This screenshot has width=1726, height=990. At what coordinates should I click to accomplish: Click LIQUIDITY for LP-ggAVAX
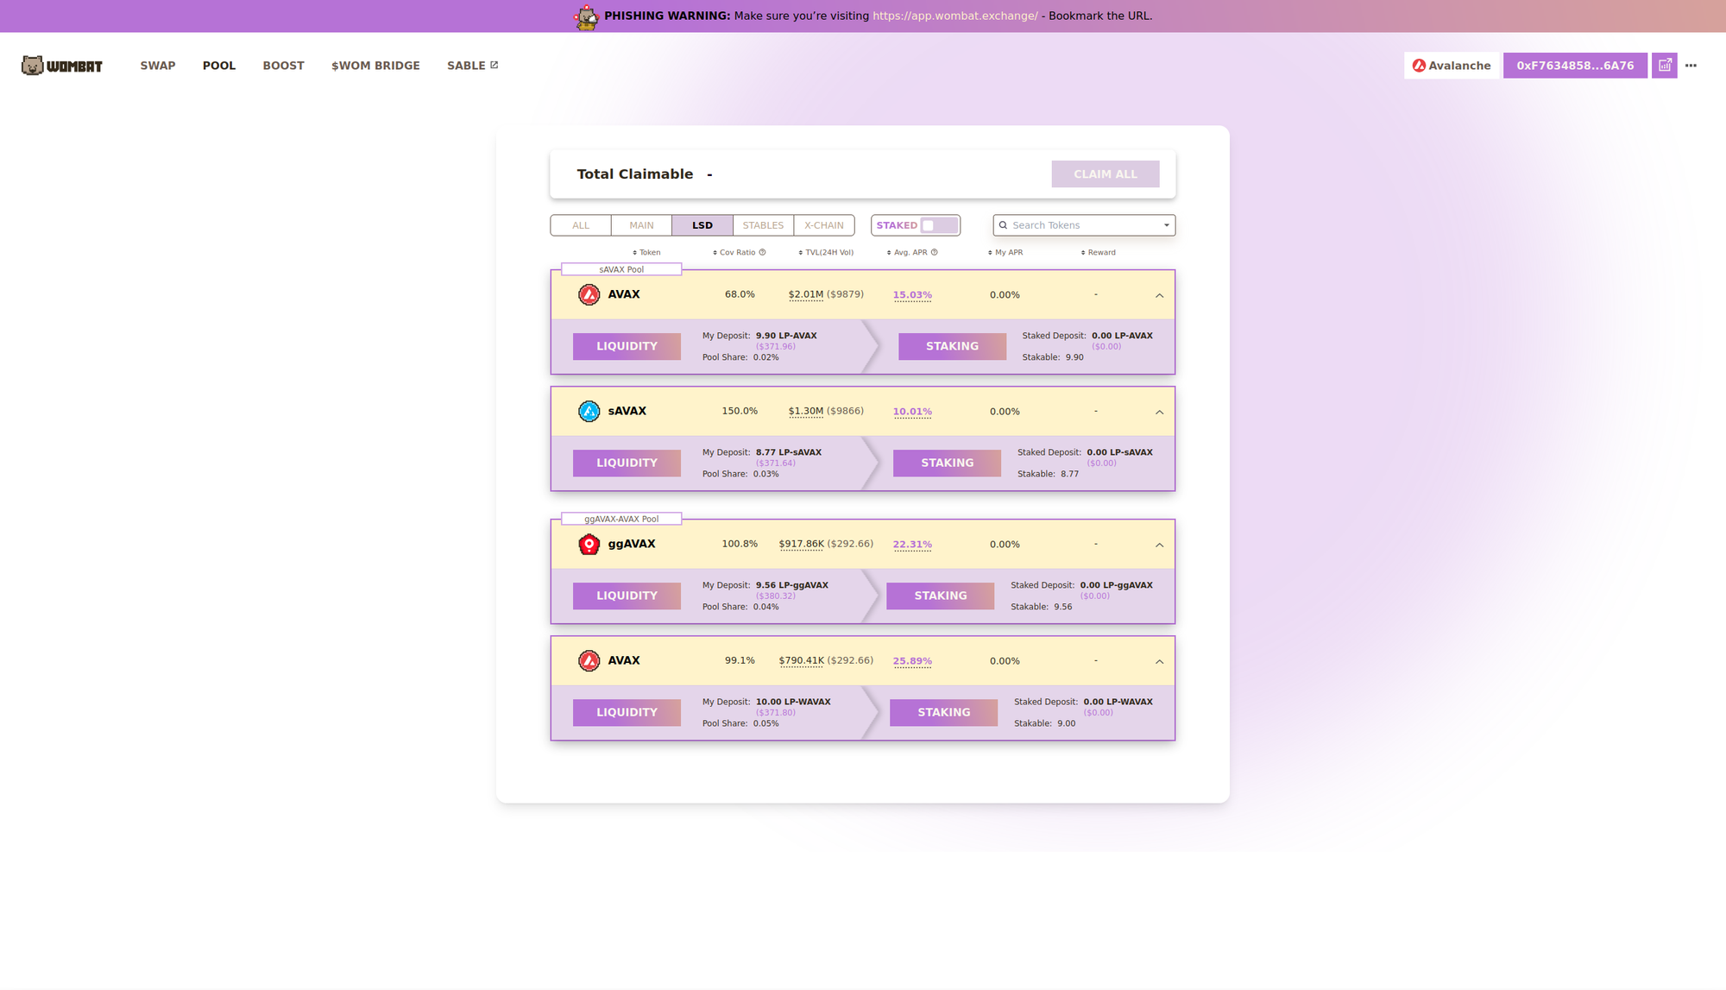[627, 596]
